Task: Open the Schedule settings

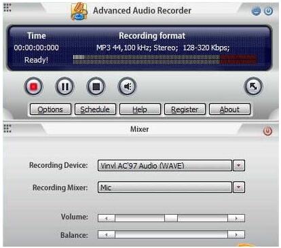Action: (x=95, y=109)
